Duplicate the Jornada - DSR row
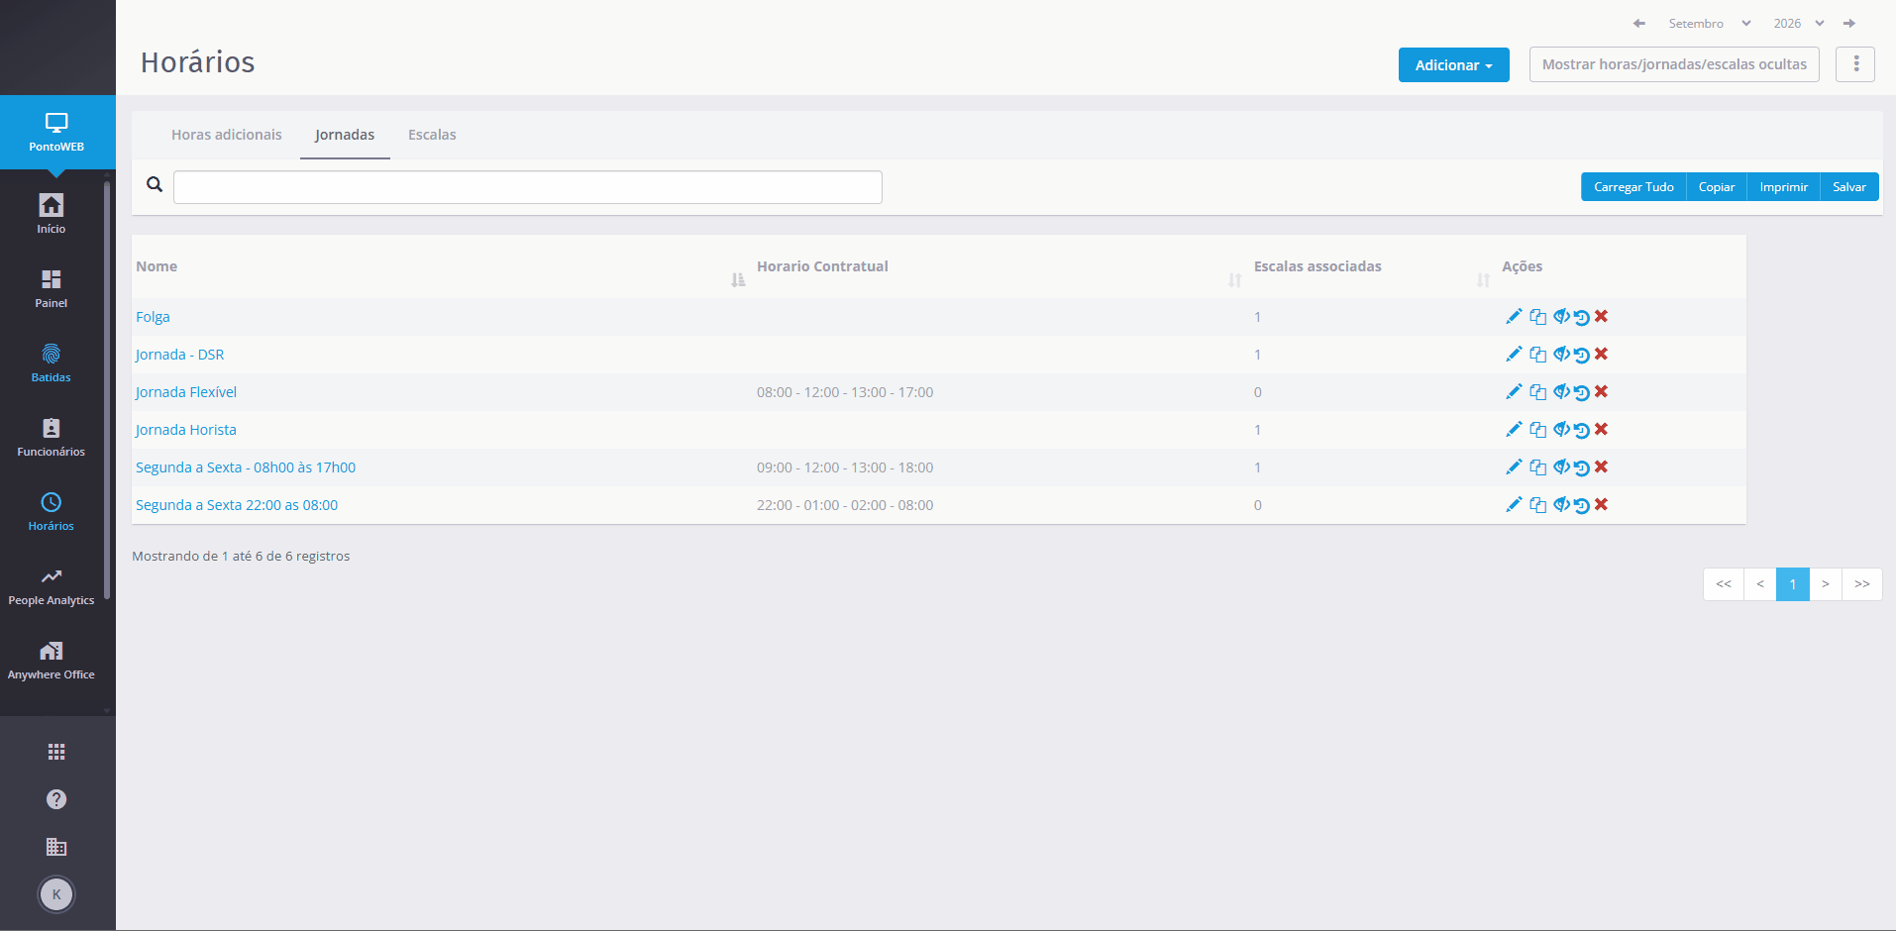This screenshot has width=1896, height=931. tap(1537, 355)
